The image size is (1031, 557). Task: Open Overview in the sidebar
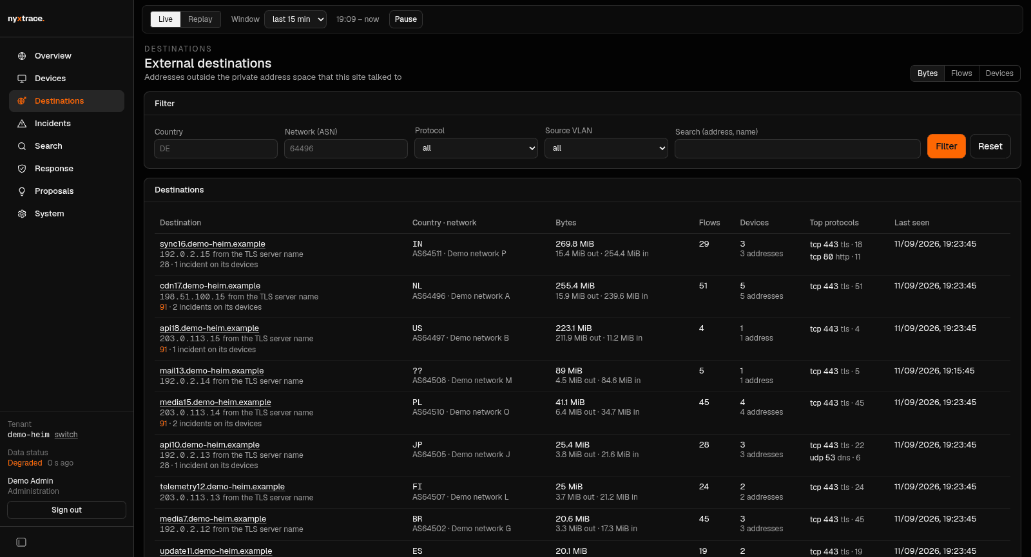coord(66,56)
